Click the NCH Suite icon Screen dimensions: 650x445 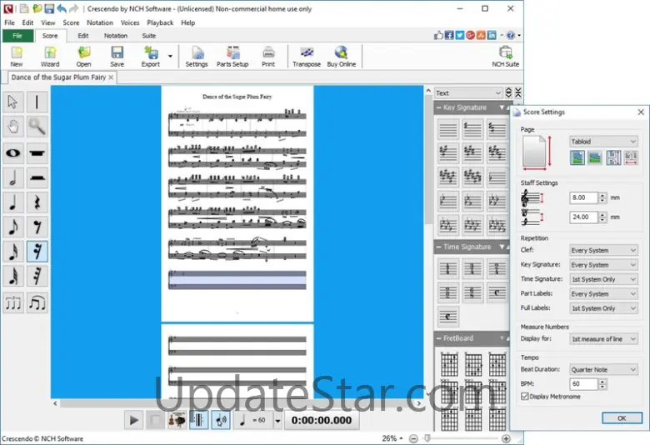point(505,56)
